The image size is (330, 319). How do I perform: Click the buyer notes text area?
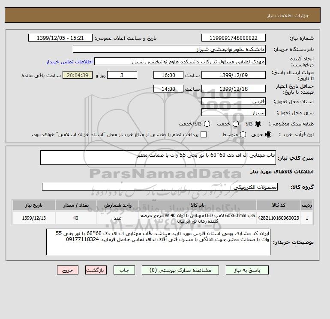tap(158, 242)
